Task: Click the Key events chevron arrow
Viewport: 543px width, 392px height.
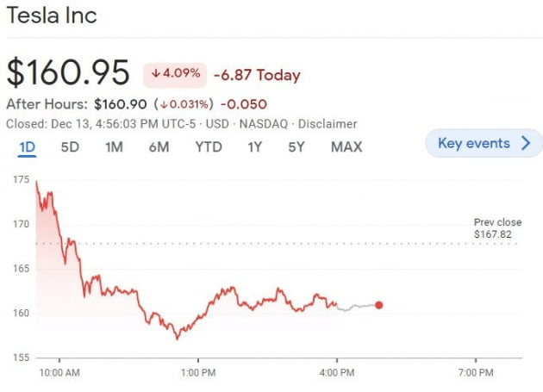Action: click(x=526, y=144)
